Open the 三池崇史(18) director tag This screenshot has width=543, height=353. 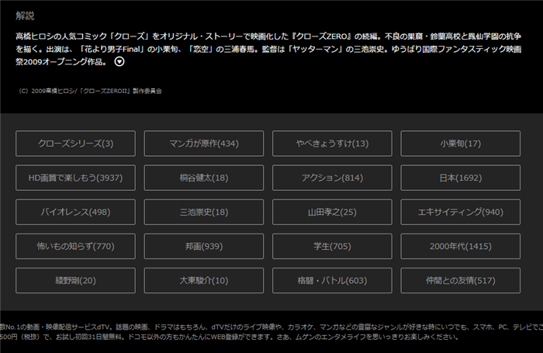pos(203,212)
